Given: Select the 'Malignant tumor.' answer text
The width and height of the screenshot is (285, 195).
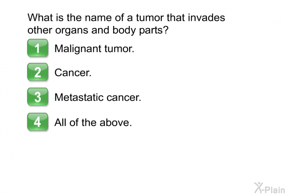Looking at the screenshot, I should (x=94, y=49).
